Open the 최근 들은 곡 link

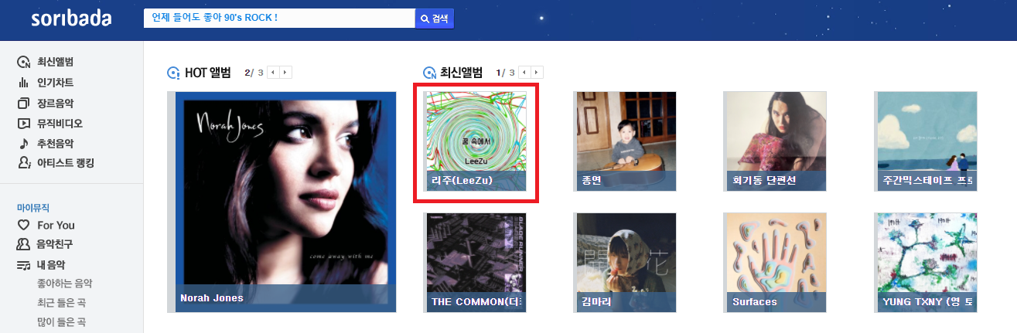tap(61, 303)
